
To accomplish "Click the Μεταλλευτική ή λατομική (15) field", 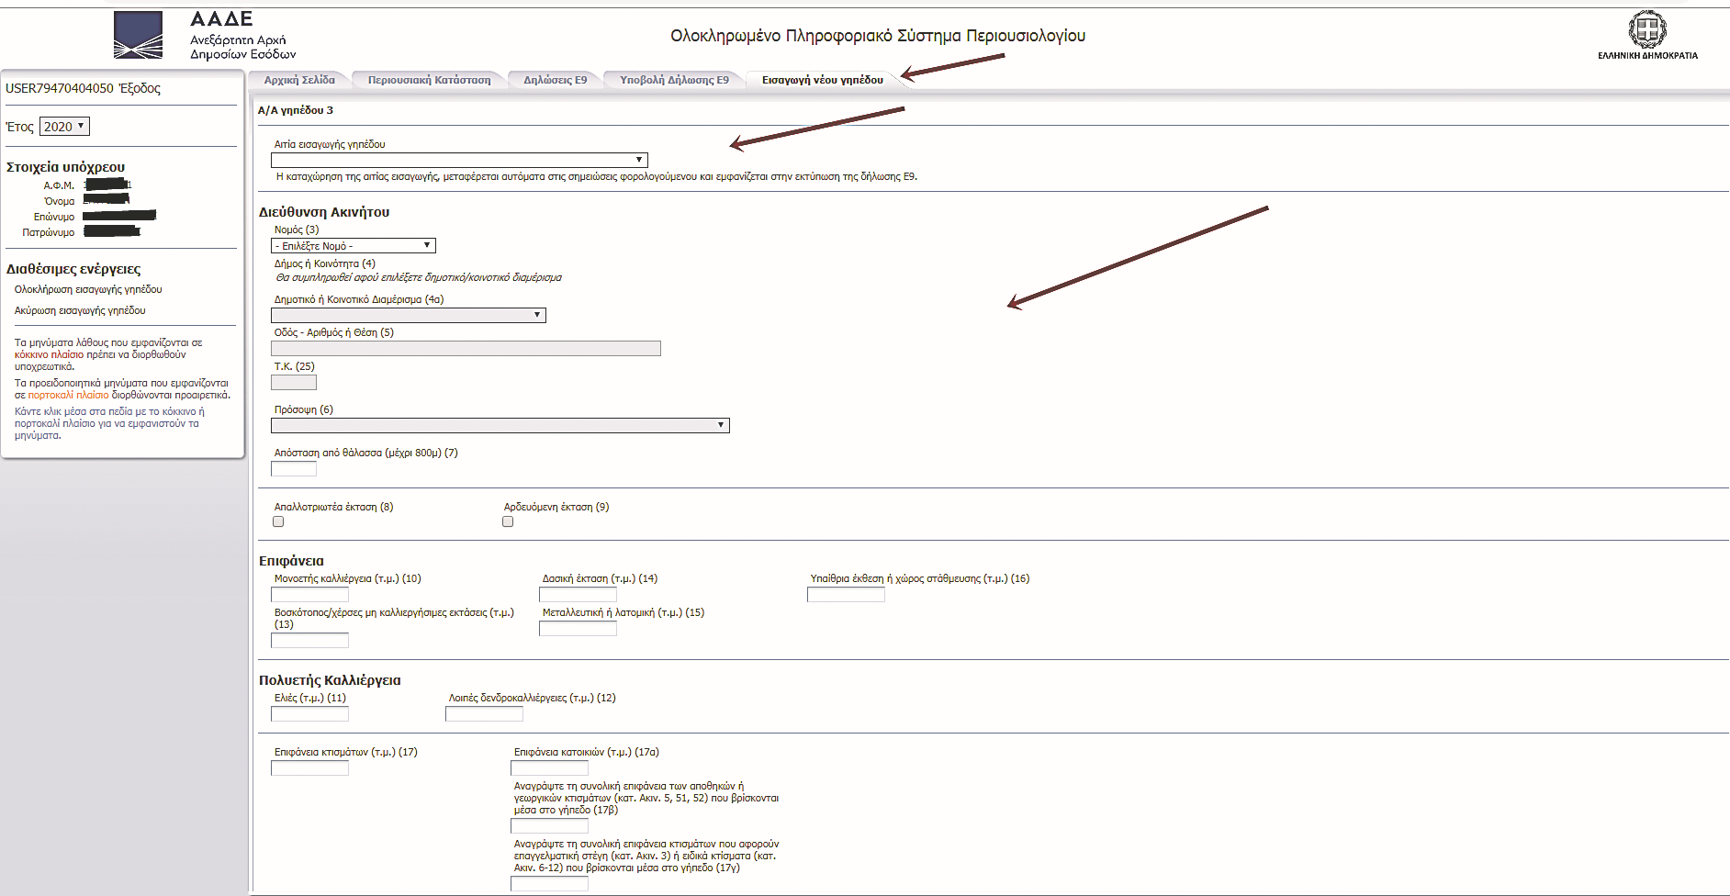I will click(578, 629).
